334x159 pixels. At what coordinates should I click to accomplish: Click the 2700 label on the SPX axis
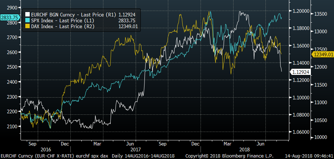coord(13,37)
